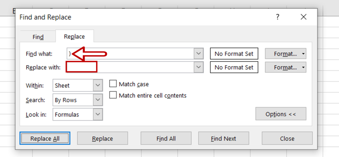Viewport: 339px width, 157px height.
Task: Click the Replace with Format arrow
Action: click(x=304, y=68)
